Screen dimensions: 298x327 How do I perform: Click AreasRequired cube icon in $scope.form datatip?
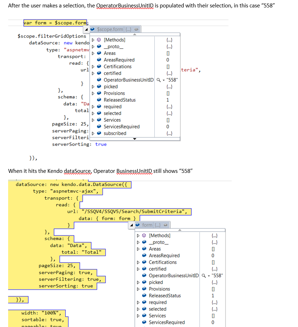pos(99,60)
